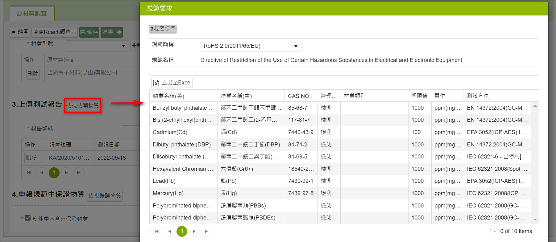The height and width of the screenshot is (242, 556).
Task: Delete report KA/2020/5101 row
Action: click(31, 158)
